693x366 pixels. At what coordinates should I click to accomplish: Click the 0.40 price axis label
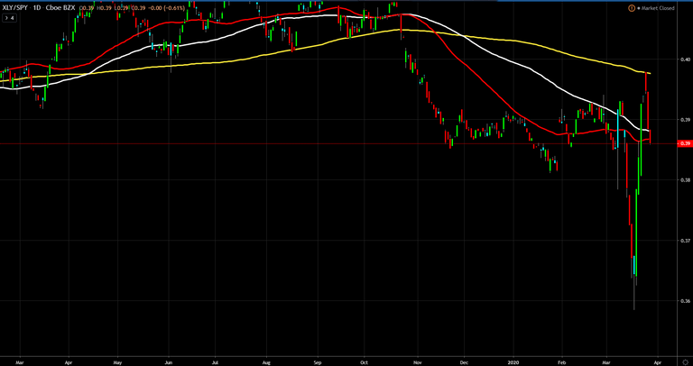pos(685,59)
